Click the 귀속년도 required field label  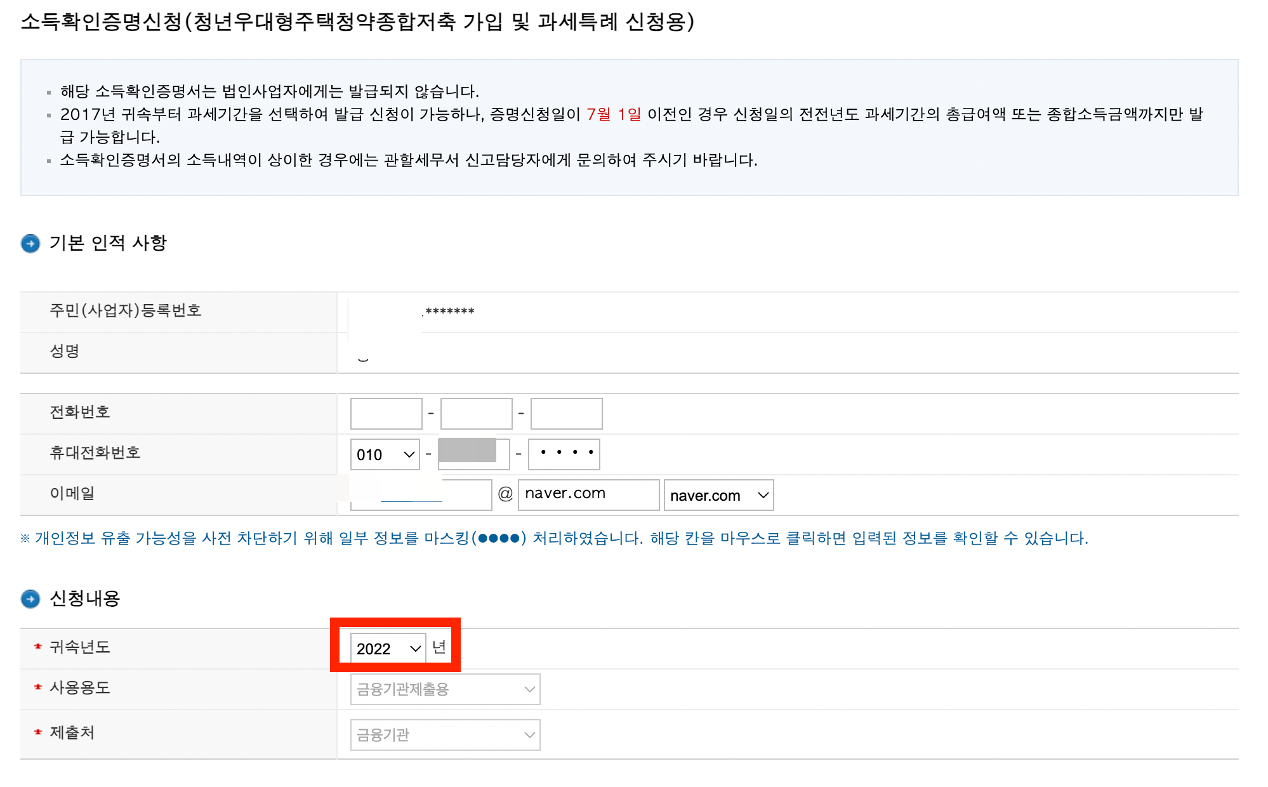(x=80, y=647)
